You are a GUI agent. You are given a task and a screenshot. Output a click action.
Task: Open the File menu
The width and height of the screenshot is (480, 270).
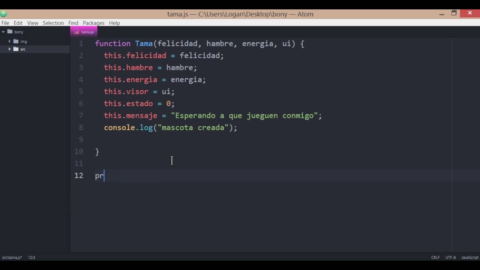[x=5, y=23]
